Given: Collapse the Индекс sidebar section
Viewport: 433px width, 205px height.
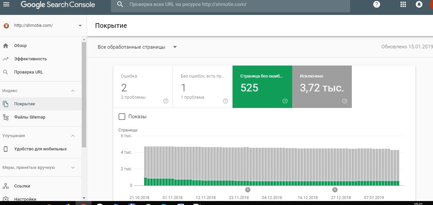Looking at the screenshot, I should point(73,91).
